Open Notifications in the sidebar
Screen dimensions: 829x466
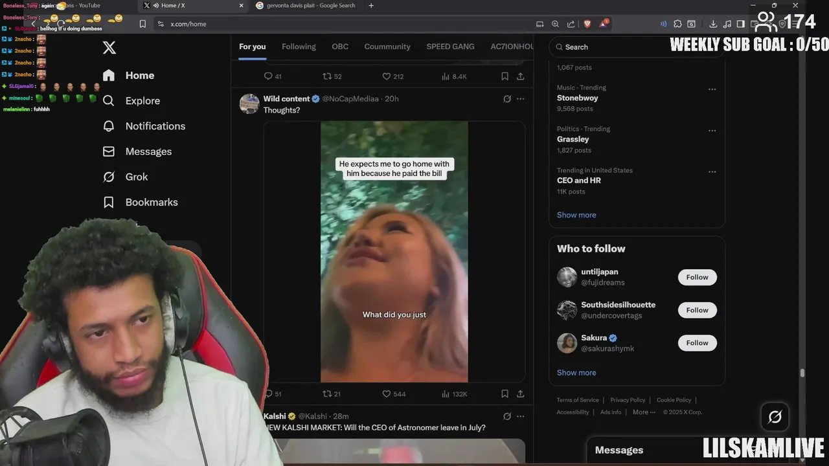pyautogui.click(x=144, y=126)
